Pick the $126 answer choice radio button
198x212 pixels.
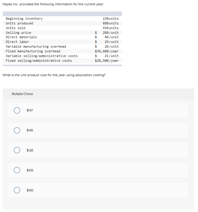[x=17, y=150]
